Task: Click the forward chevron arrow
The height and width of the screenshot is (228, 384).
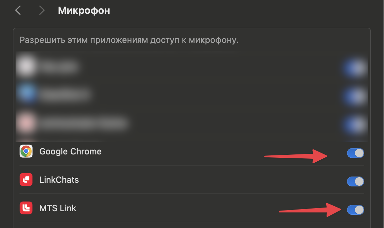Action: click(x=42, y=11)
